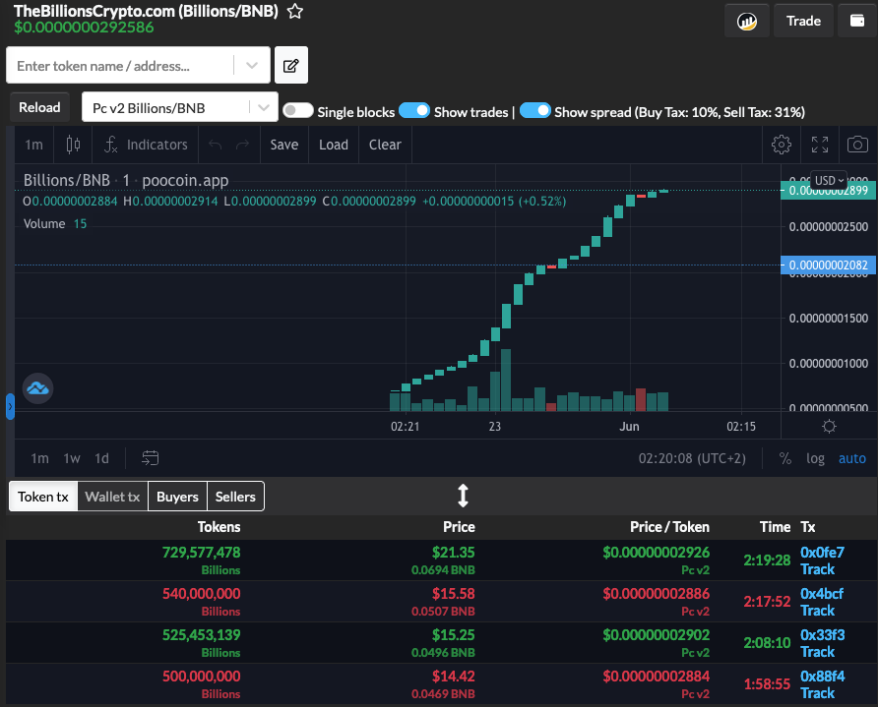The width and height of the screenshot is (878, 707).
Task: Open transaction 0x88f4 link
Action: click(x=823, y=677)
